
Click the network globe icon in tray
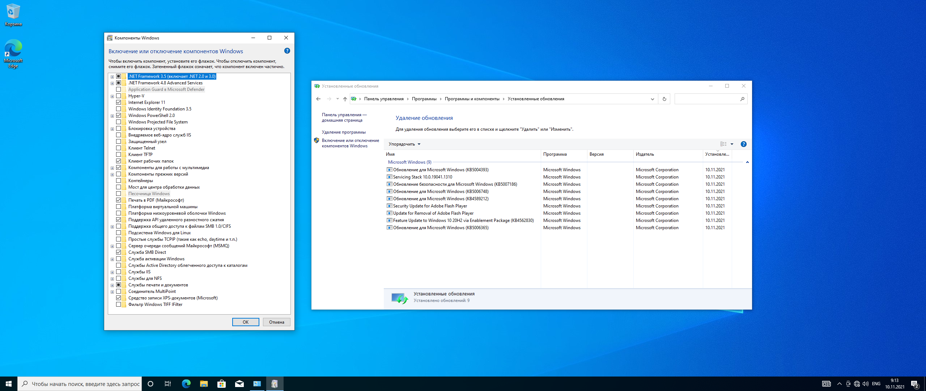(857, 384)
